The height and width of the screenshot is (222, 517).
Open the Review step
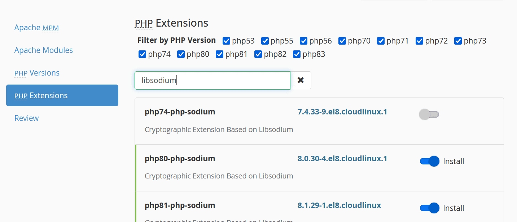point(27,118)
